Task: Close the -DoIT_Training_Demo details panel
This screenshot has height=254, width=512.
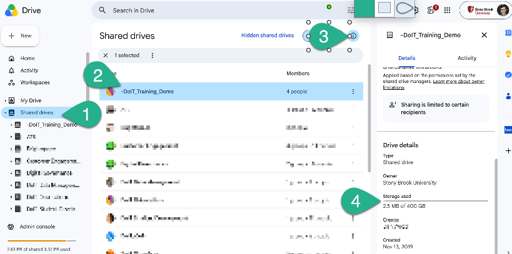Action: coord(484,35)
